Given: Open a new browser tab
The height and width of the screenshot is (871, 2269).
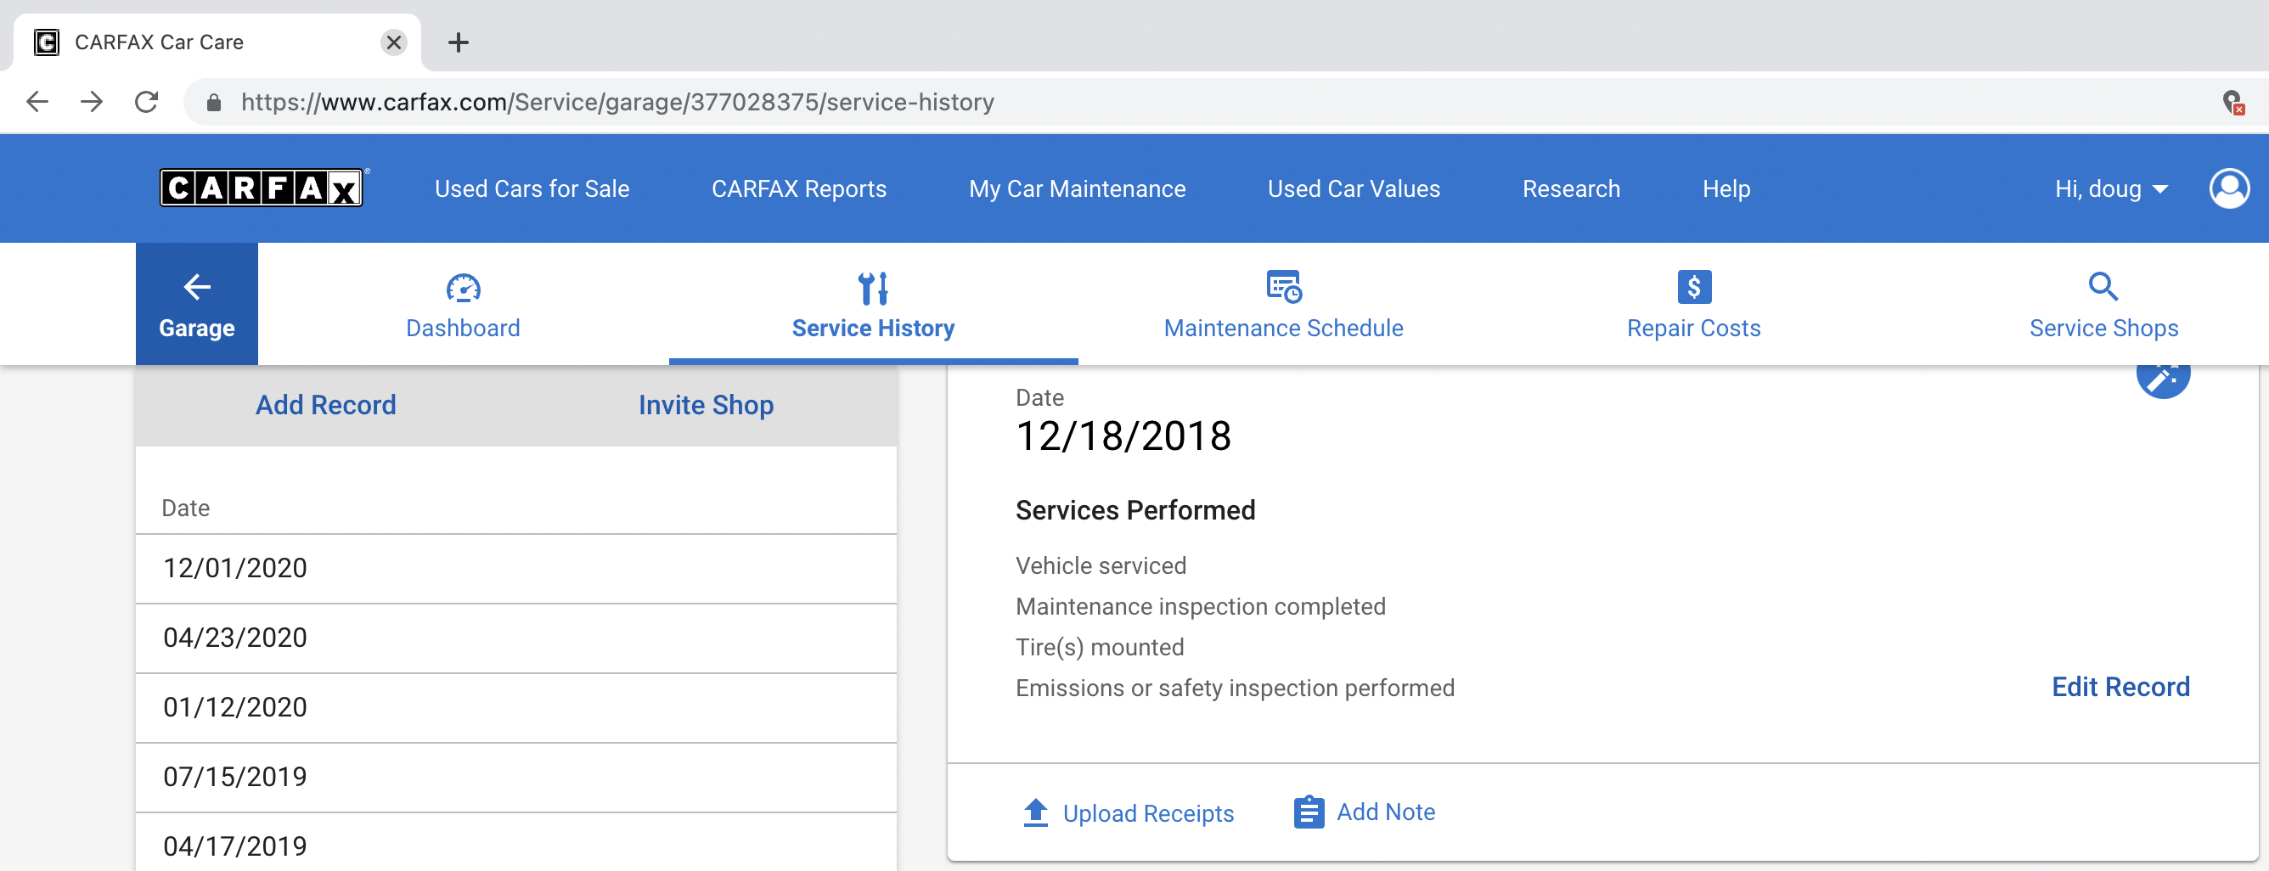Looking at the screenshot, I should click(458, 42).
